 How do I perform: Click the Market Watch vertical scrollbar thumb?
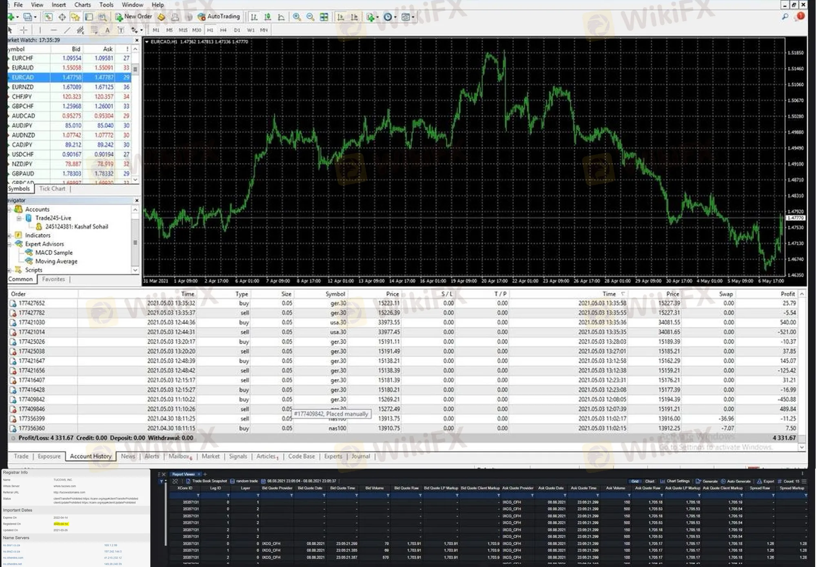tap(135, 69)
